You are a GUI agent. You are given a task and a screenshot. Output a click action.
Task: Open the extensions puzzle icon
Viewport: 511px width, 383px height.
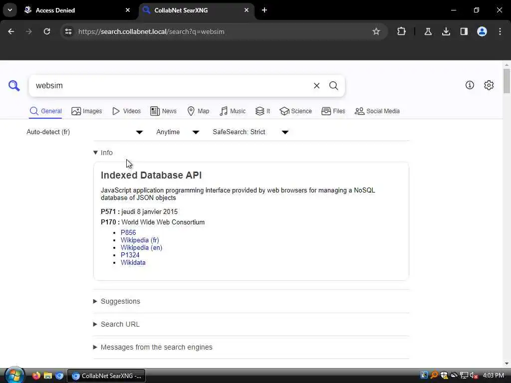[x=402, y=31]
